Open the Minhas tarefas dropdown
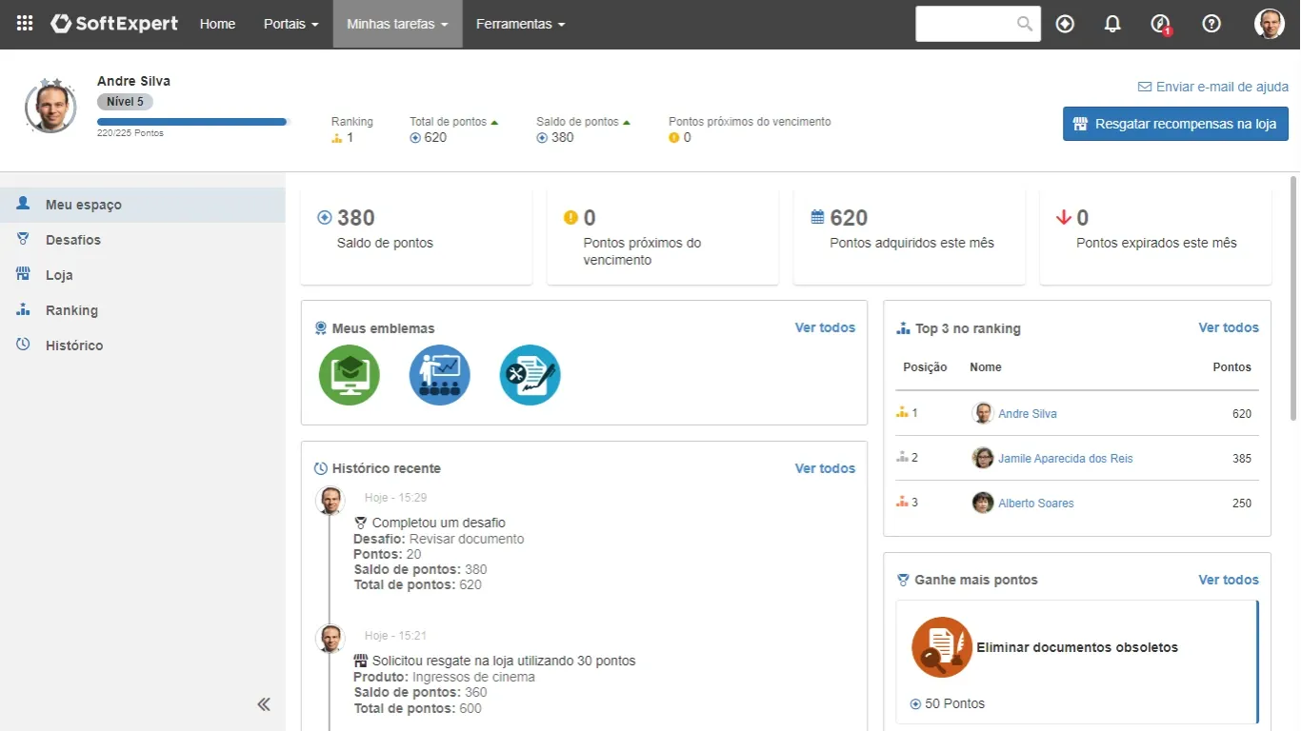This screenshot has height=731, width=1301. 397,24
